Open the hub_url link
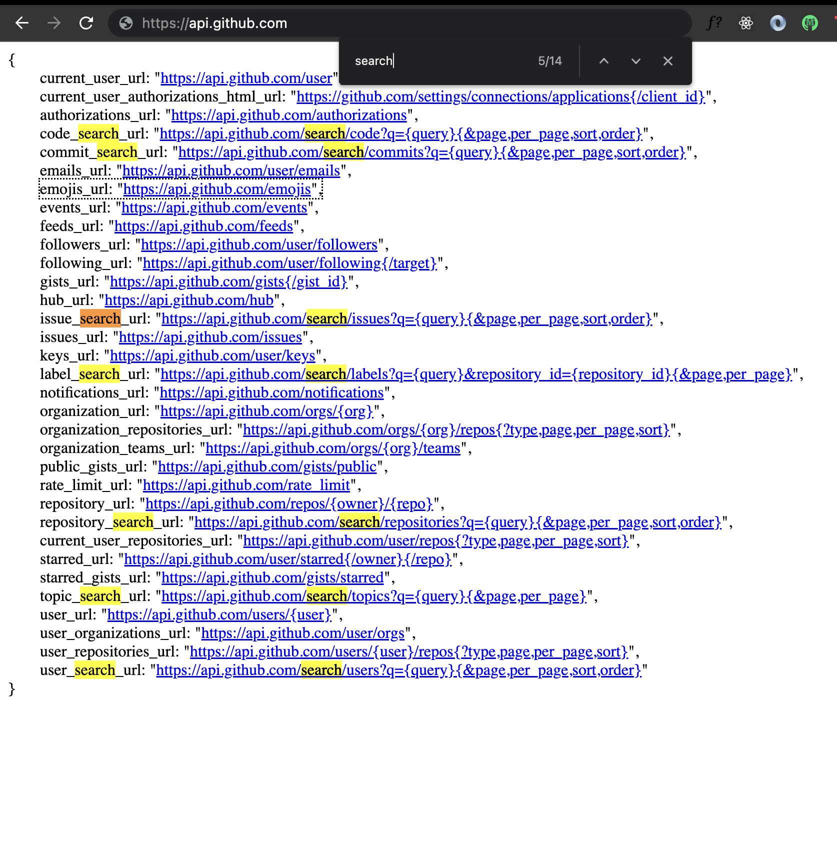837x863 pixels. pyautogui.click(x=189, y=300)
